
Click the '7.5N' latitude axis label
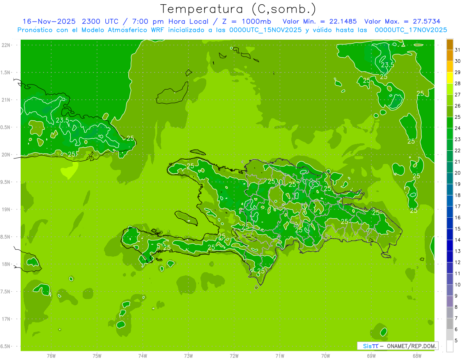click(x=6, y=292)
